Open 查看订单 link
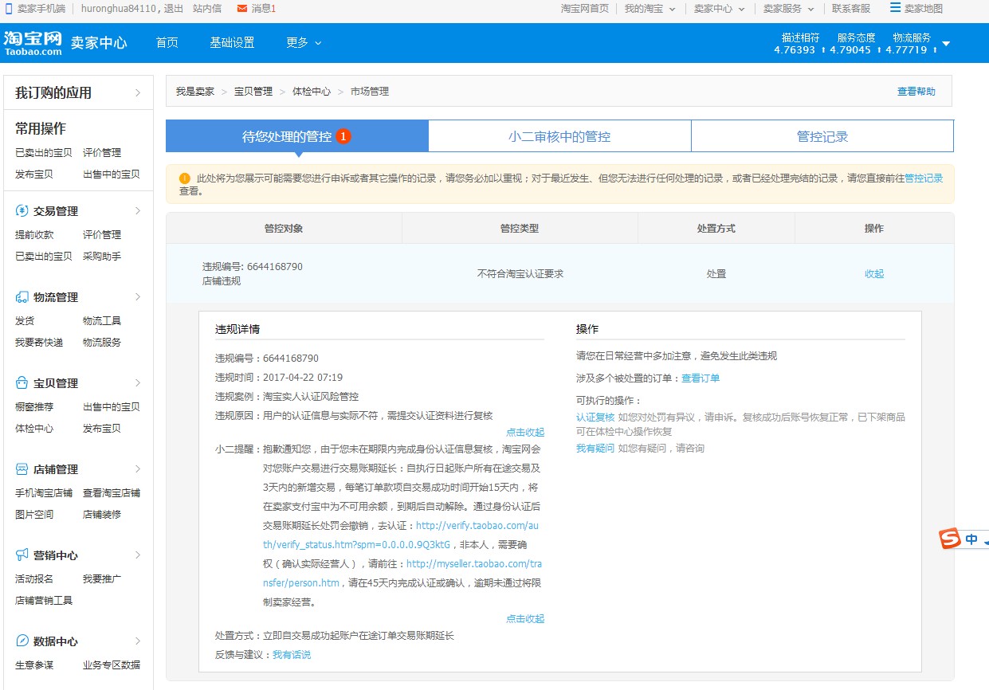This screenshot has width=989, height=690. pyautogui.click(x=701, y=378)
